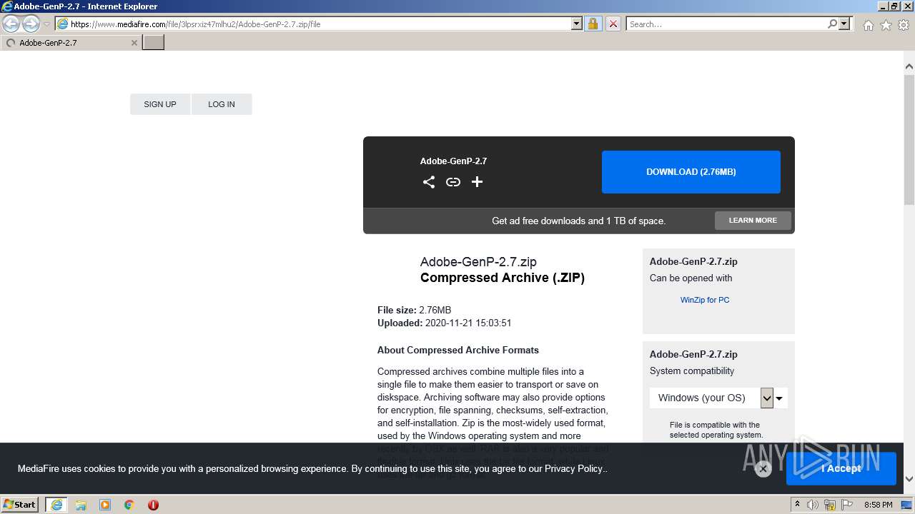Click the network tray icon
The height and width of the screenshot is (514, 915).
(831, 505)
